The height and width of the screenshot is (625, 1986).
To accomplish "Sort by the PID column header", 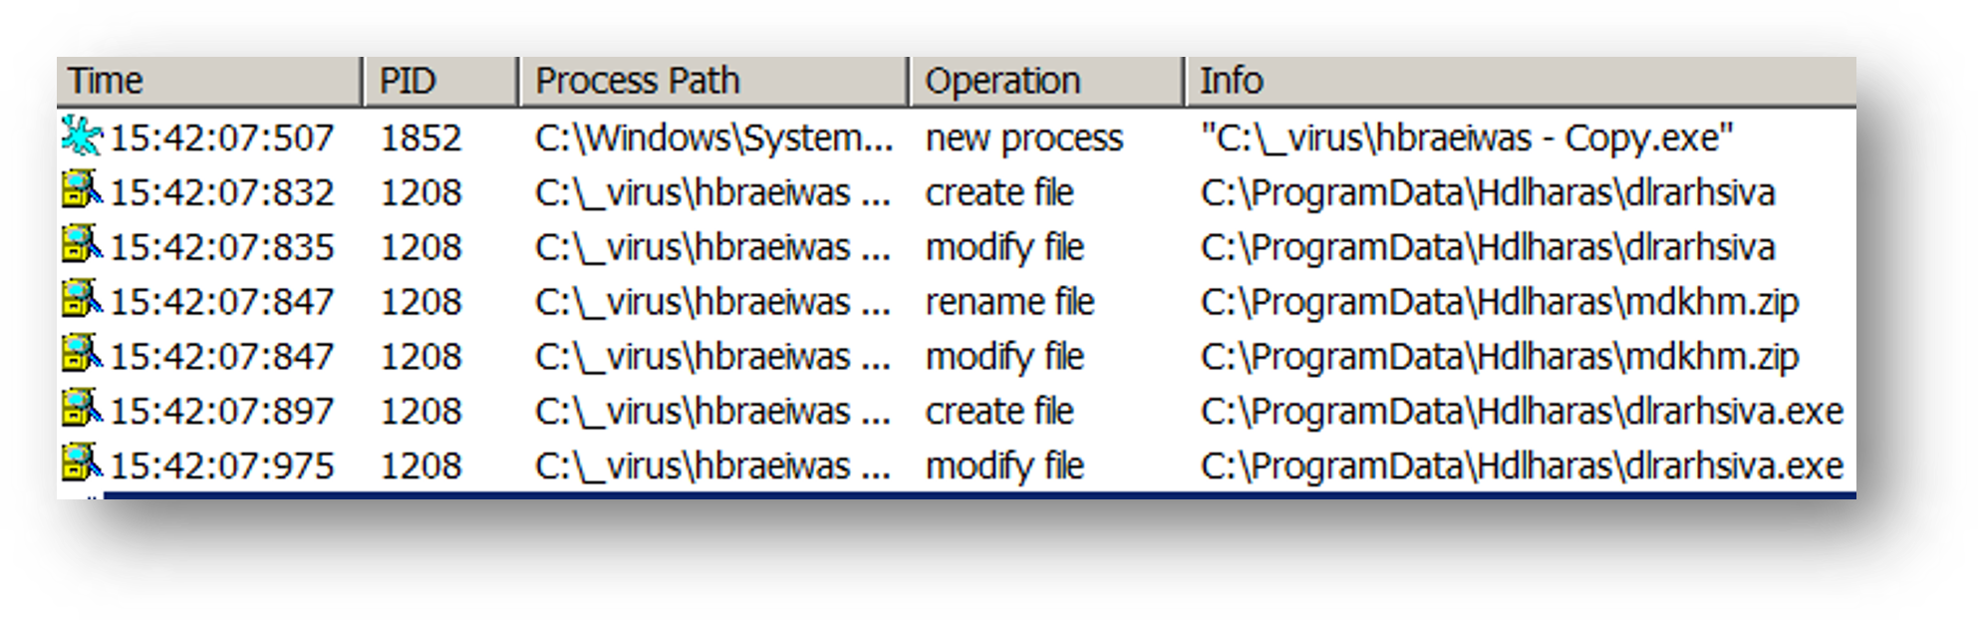I will 438,81.
